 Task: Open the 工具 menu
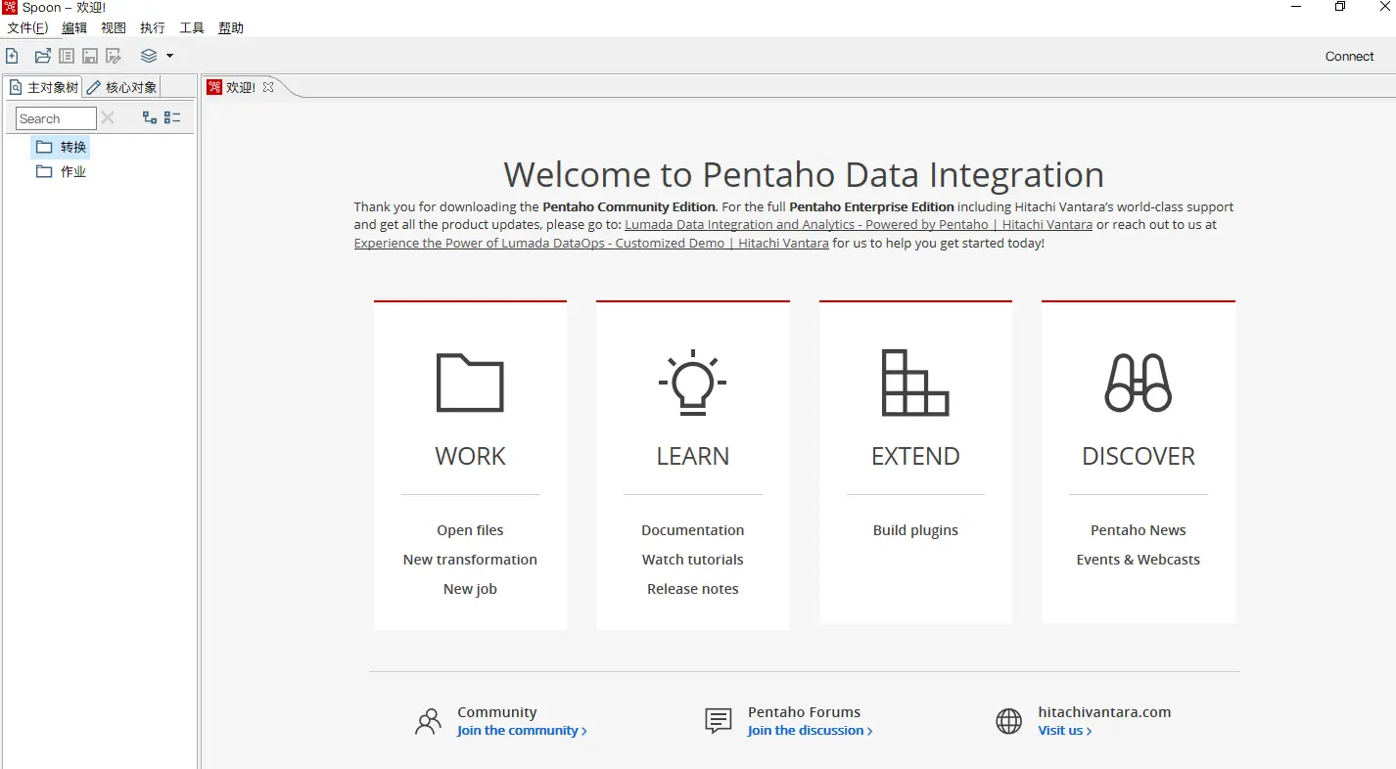[192, 27]
